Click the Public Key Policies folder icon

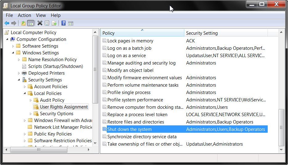pos(30,134)
